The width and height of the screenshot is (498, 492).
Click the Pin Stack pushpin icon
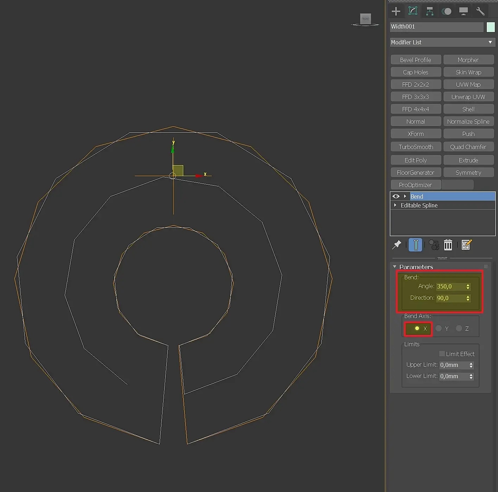click(397, 245)
